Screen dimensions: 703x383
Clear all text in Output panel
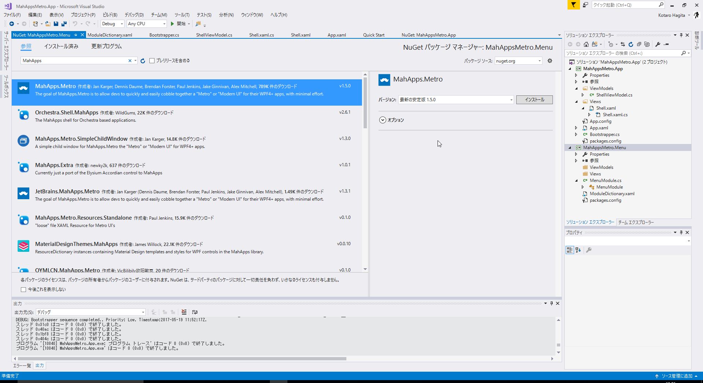184,312
